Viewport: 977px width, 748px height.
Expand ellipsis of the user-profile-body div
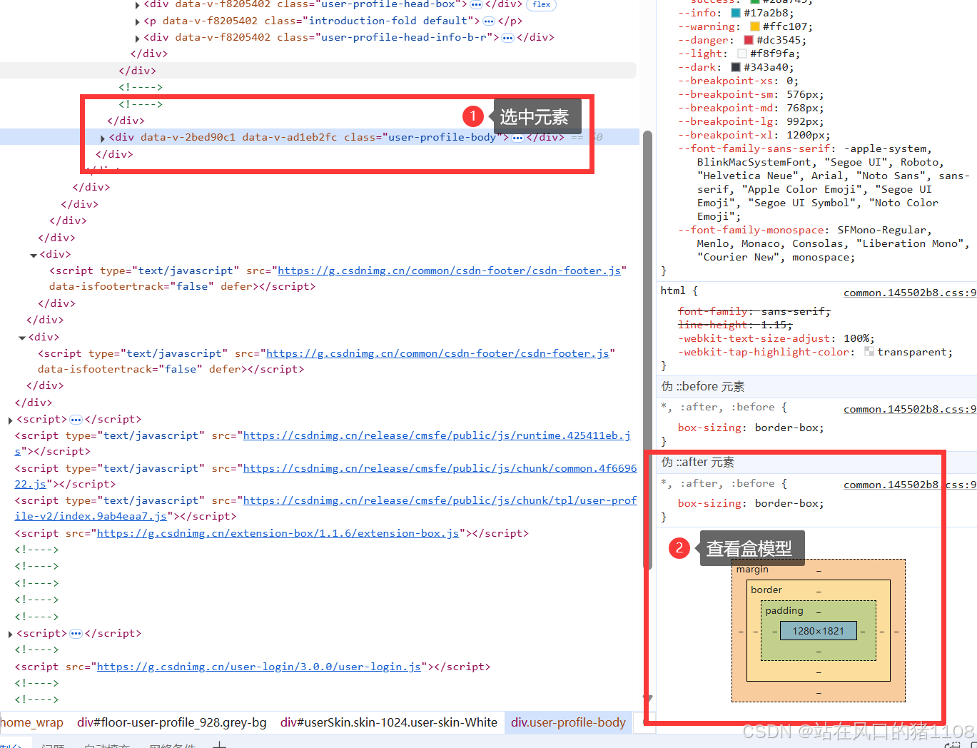(x=518, y=138)
